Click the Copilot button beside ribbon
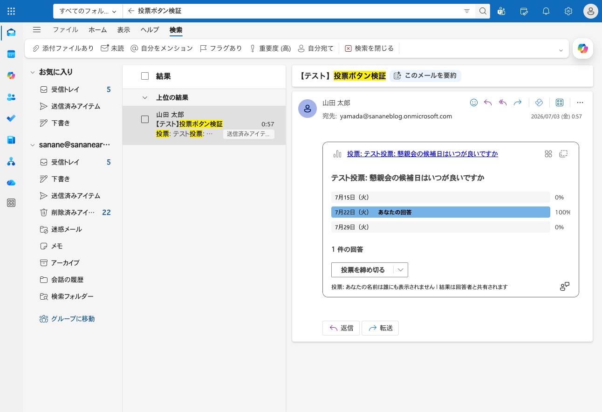The image size is (602, 412). (583, 48)
